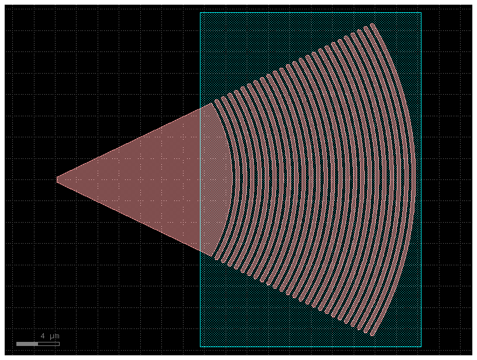The image size is (477, 360).
Task: Click where the taper meets the rectangle edge
Action: [x=201, y=175]
